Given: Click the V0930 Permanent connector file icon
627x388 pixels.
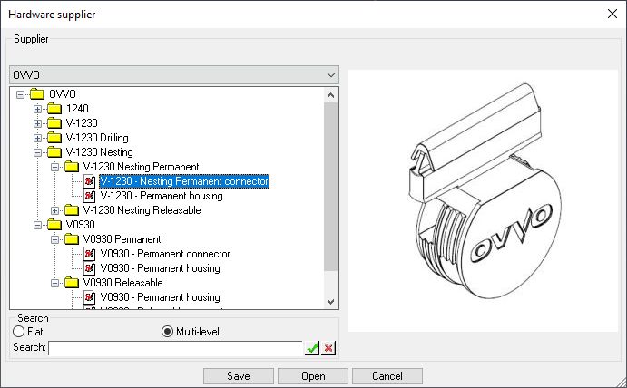Looking at the screenshot, I should click(89, 254).
